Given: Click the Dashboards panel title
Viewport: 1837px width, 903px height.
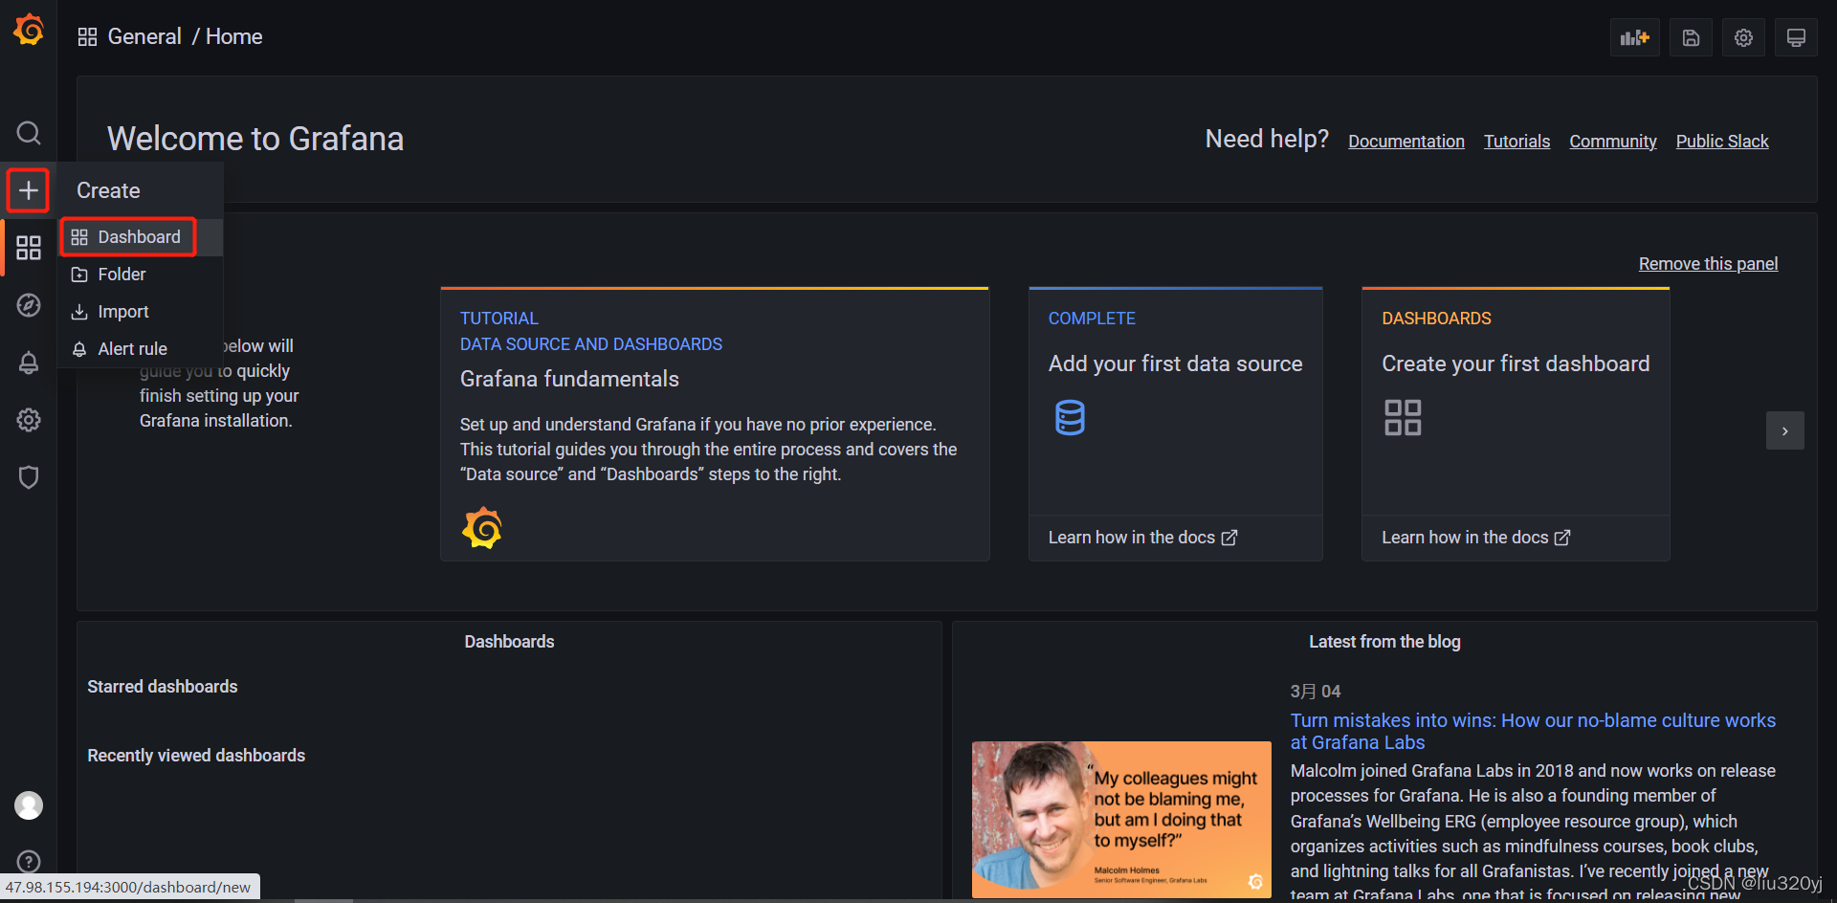Looking at the screenshot, I should 509,642.
